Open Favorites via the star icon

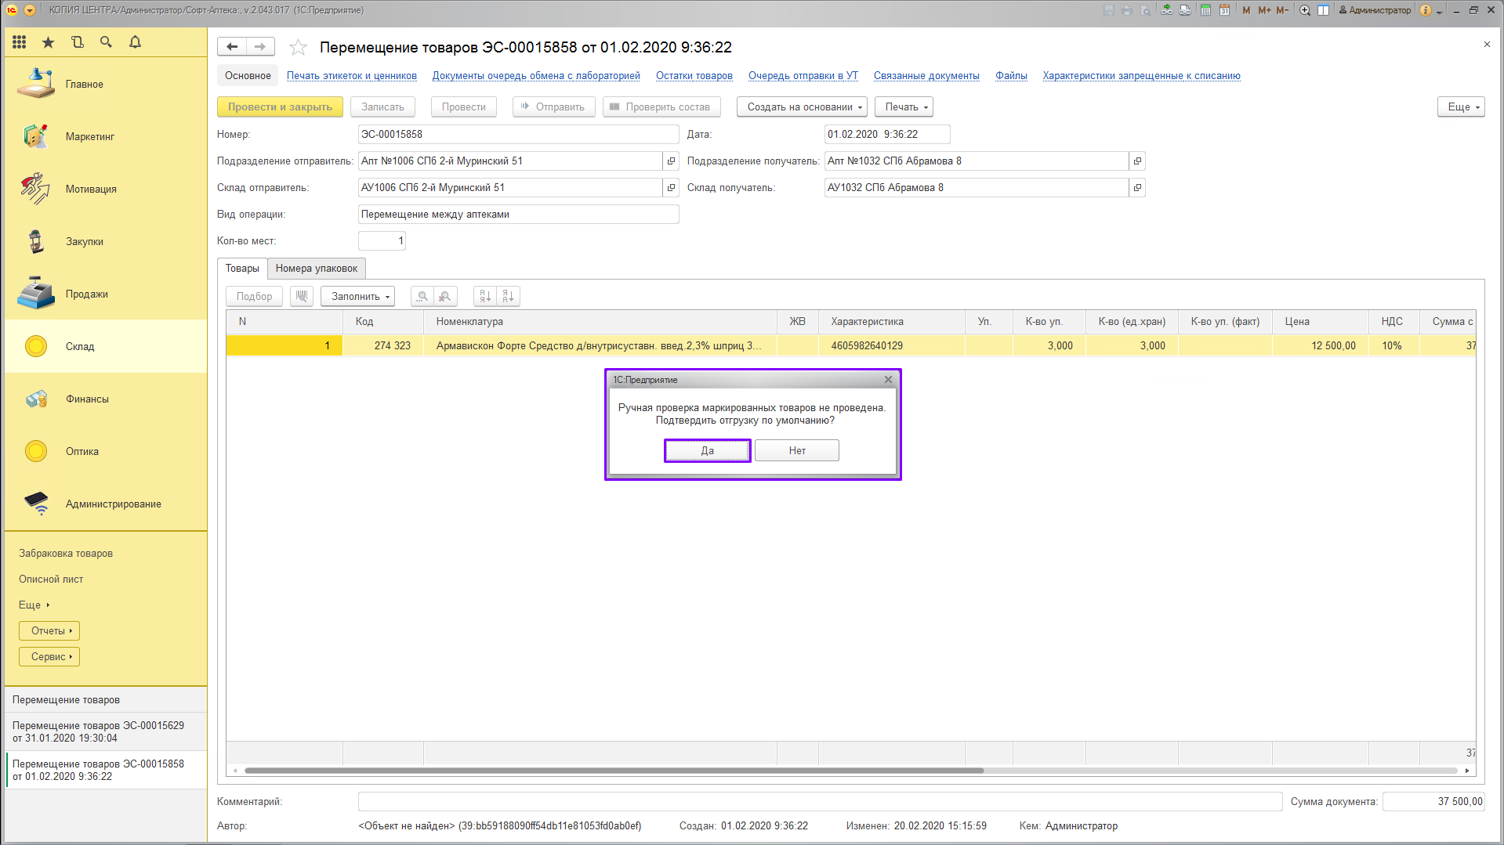(x=49, y=42)
